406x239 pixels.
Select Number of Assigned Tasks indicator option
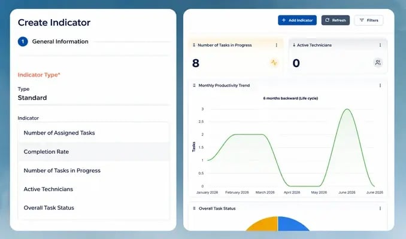pyautogui.click(x=94, y=133)
